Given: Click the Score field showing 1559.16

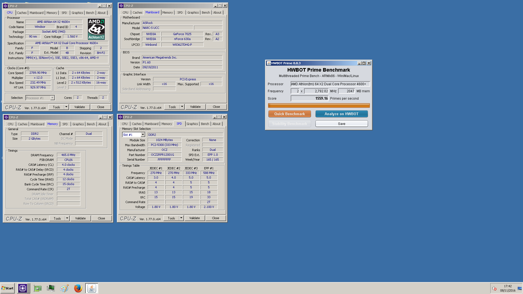Looking at the screenshot, I should click(310, 99).
